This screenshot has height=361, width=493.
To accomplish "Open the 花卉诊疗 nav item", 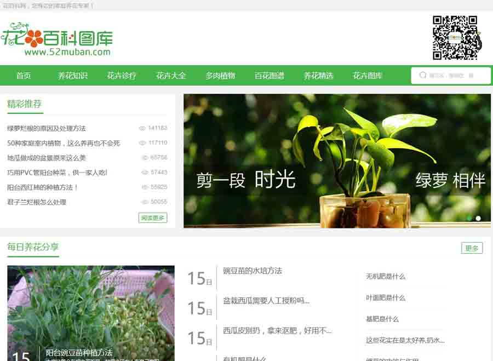I will [122, 76].
